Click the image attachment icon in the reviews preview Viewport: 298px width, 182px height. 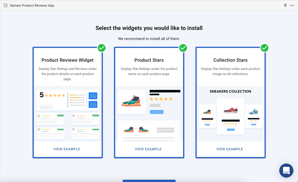[92, 96]
